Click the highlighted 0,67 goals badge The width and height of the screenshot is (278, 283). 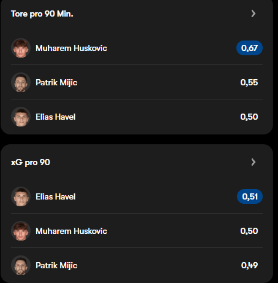click(x=249, y=48)
